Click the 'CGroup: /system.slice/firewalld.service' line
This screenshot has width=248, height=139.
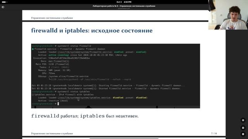click(63, 76)
